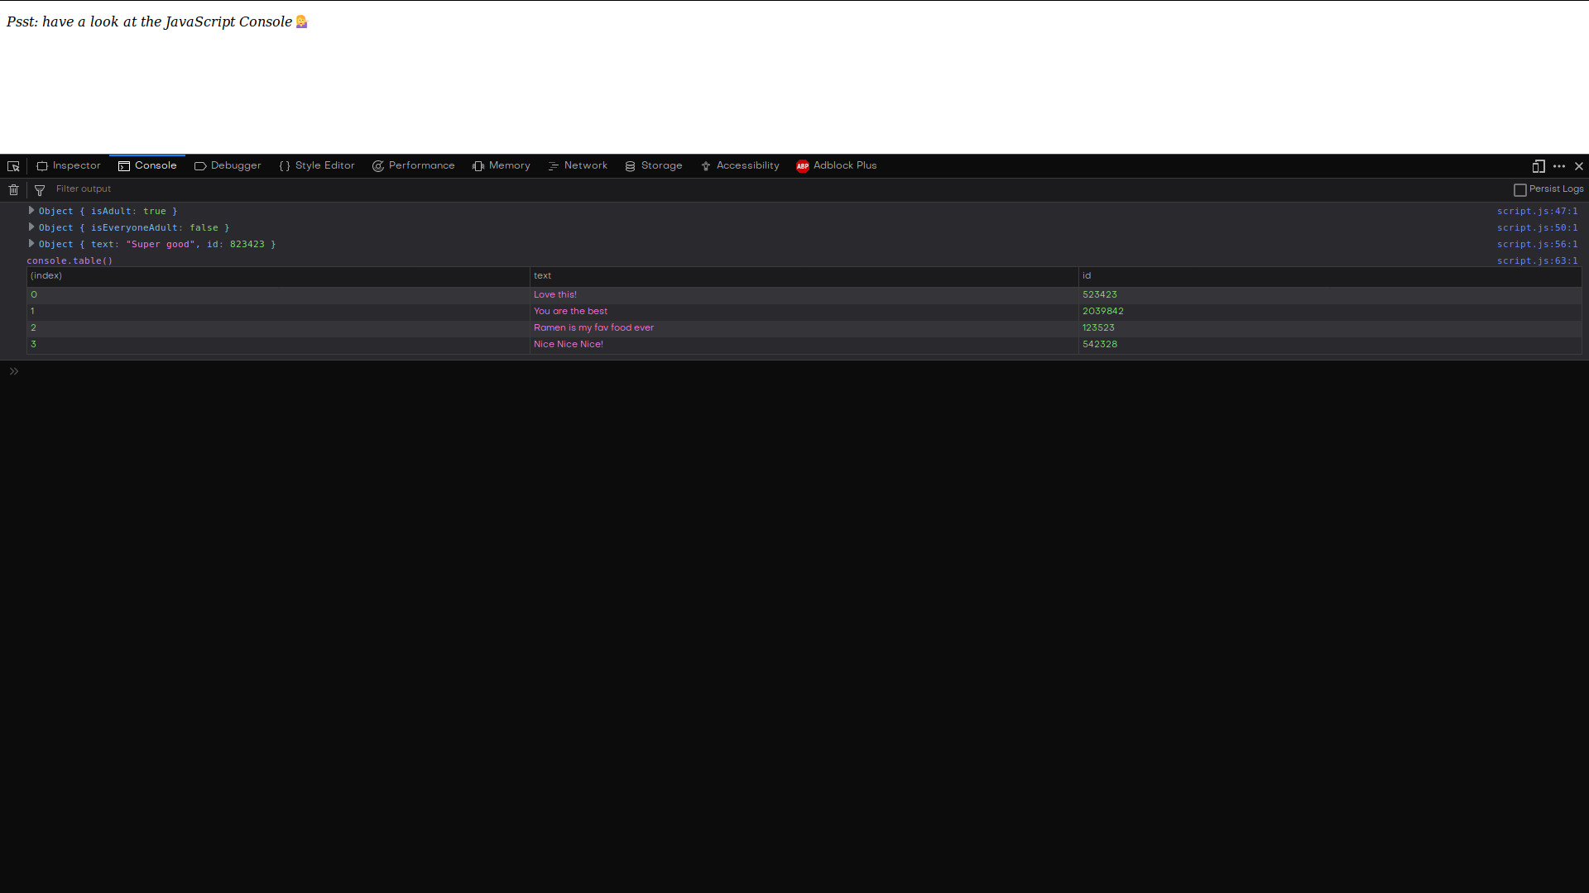The height and width of the screenshot is (893, 1589).
Task: Enable Responsive Design Mode
Action: (x=1539, y=166)
